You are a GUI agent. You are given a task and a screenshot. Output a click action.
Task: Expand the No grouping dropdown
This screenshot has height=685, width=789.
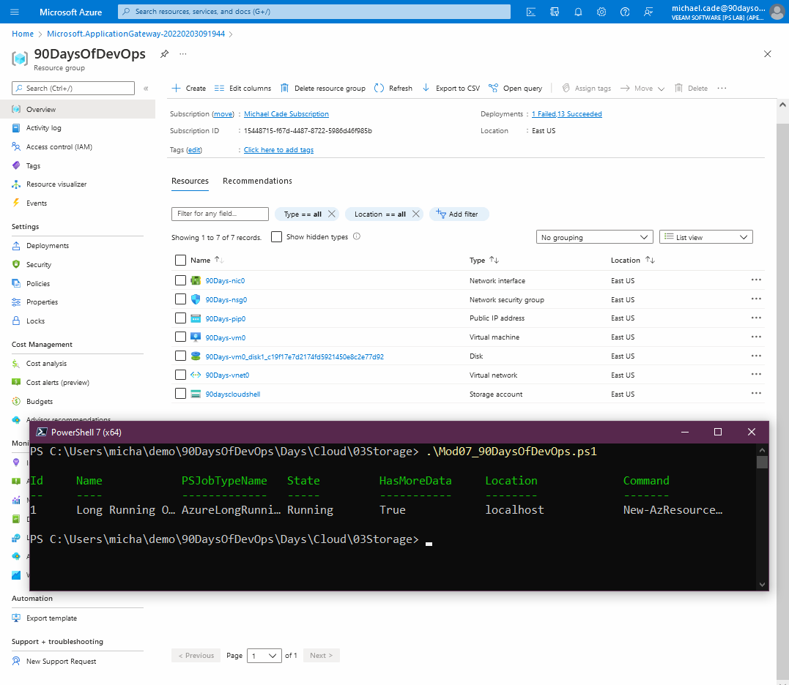tap(594, 237)
